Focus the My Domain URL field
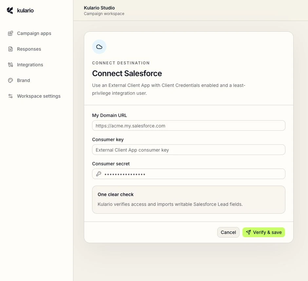Screen dimensions: 308x281 click(189, 125)
